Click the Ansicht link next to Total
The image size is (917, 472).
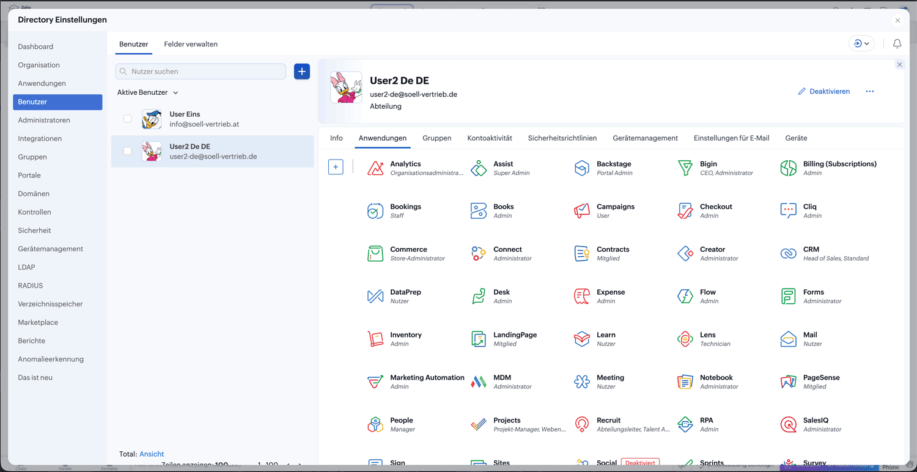(152, 454)
